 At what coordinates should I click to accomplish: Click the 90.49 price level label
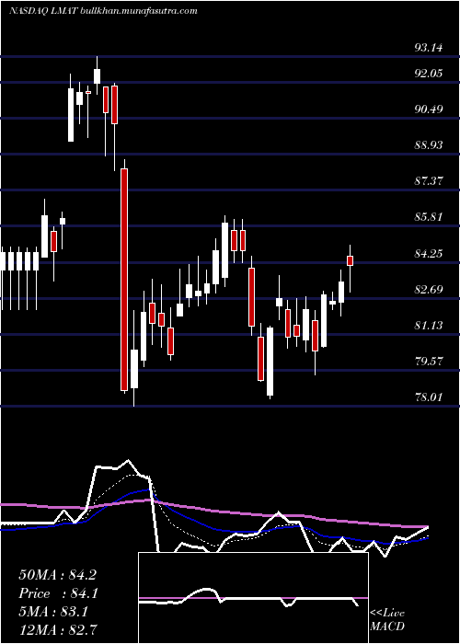429,109
